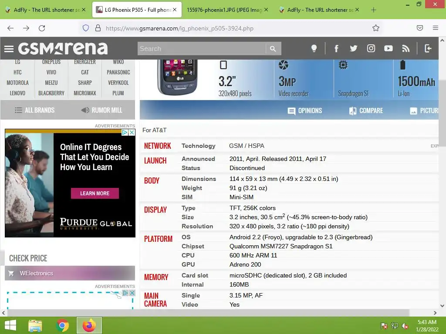Image resolution: width=446 pixels, height=334 pixels.
Task: Open Pictures of the phone
Action: (424, 111)
